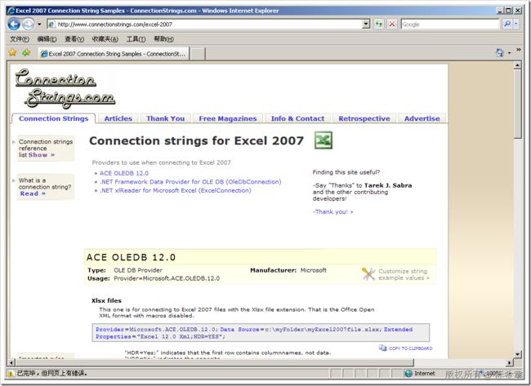The image size is (531, 386).
Task: Open the Articles site tab
Action: coord(118,118)
